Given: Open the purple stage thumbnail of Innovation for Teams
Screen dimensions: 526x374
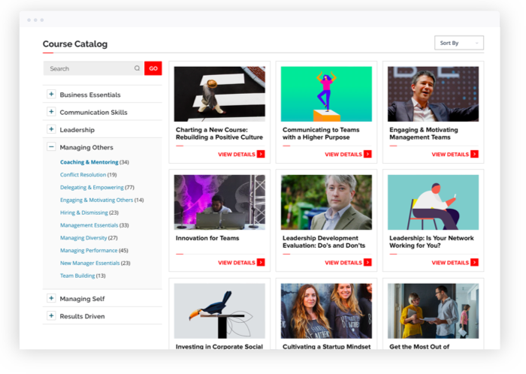Looking at the screenshot, I should point(219,202).
